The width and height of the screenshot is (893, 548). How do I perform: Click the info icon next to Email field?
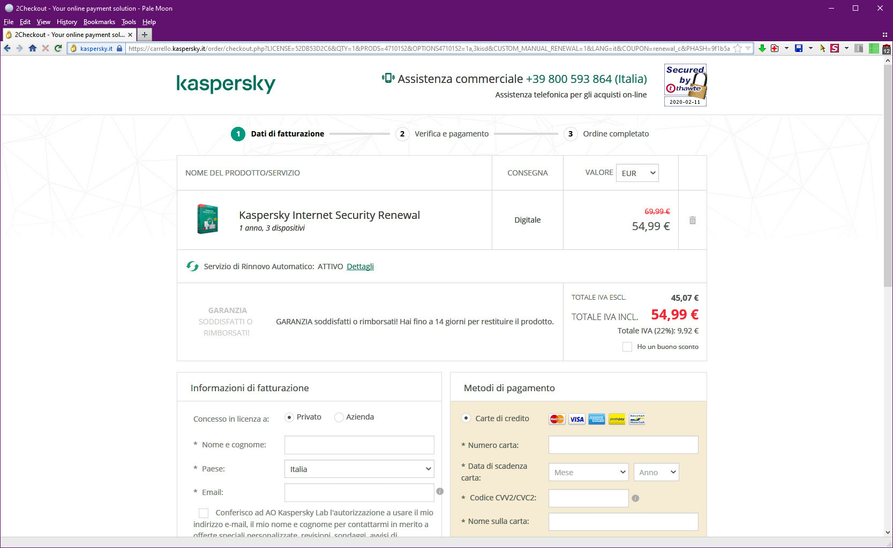click(x=440, y=491)
